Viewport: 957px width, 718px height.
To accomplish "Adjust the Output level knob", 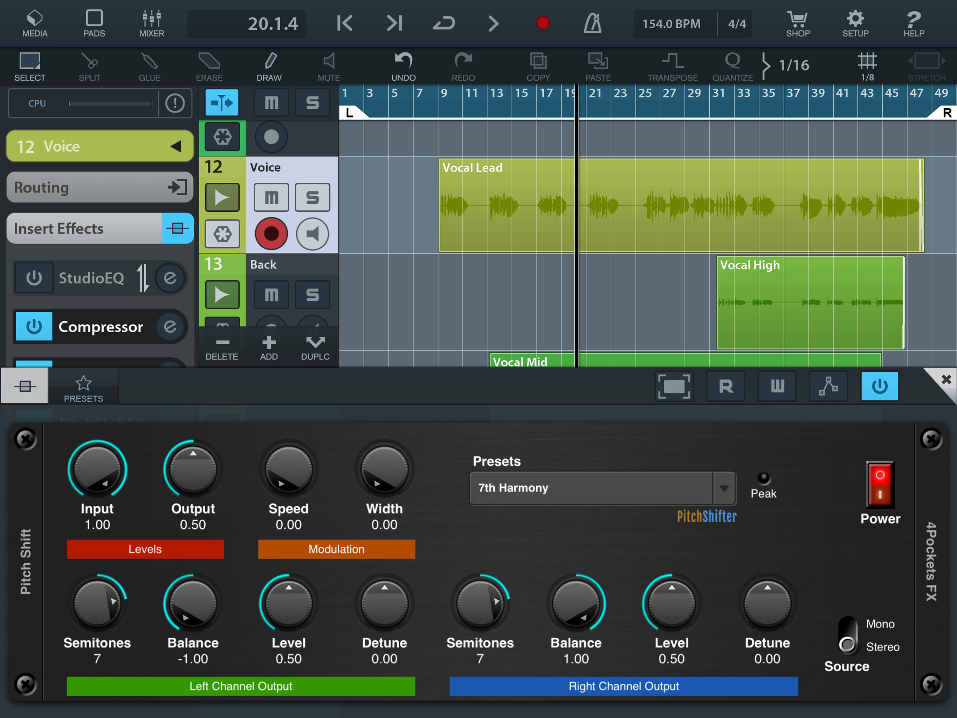I will 193,469.
